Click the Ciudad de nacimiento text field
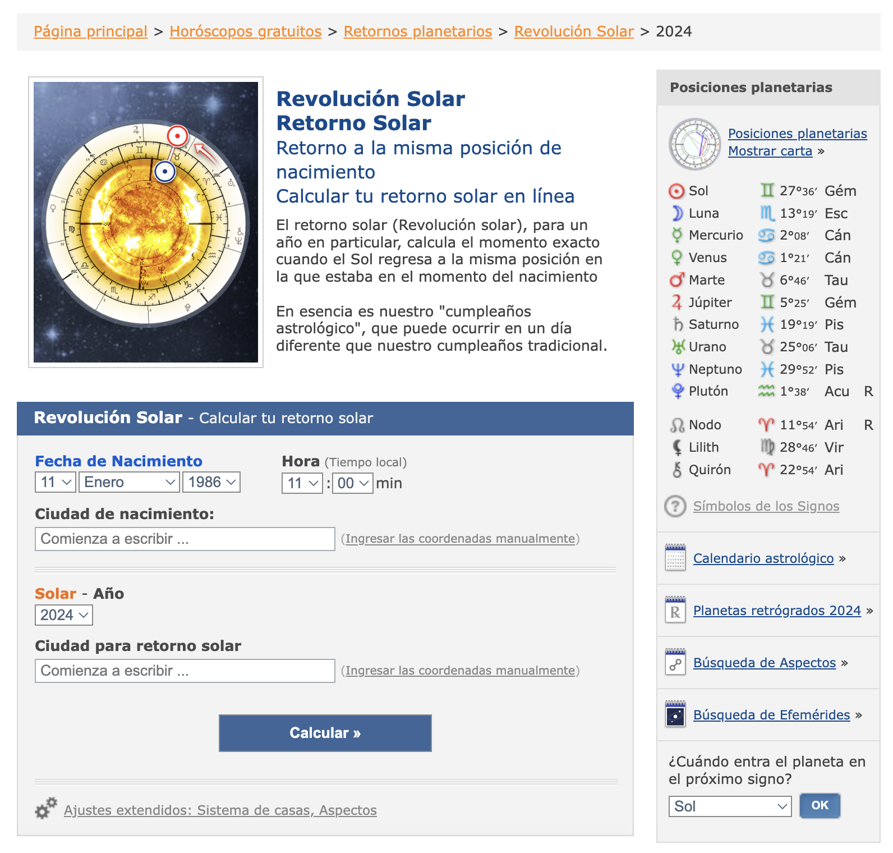 pyautogui.click(x=185, y=539)
